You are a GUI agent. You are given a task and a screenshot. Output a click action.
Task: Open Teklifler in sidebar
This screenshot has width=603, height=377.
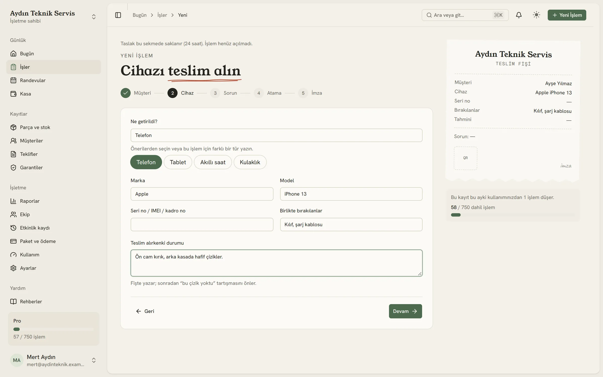54,154
